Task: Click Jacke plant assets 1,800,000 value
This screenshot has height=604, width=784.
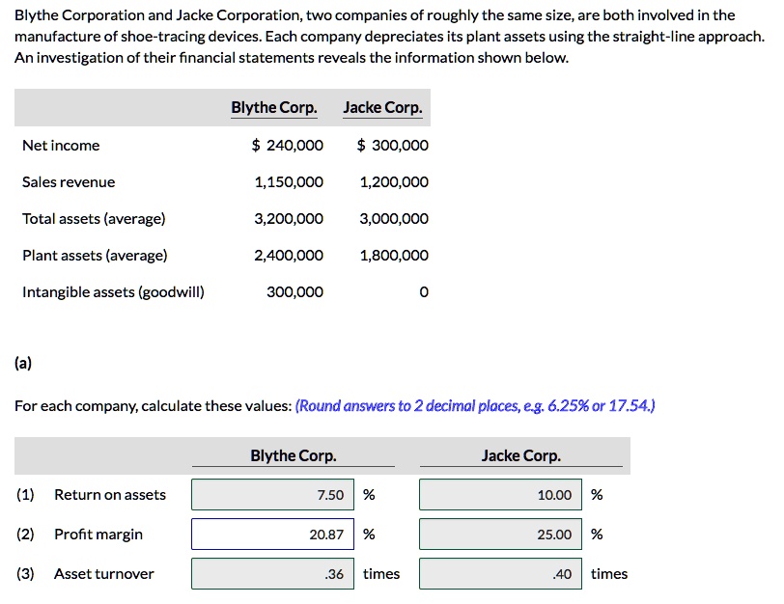Action: [394, 256]
